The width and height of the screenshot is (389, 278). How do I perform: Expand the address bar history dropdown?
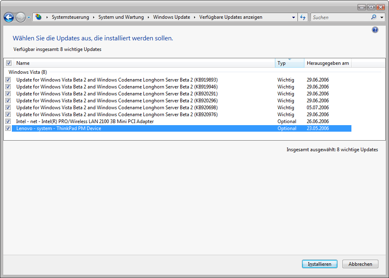pos(293,18)
